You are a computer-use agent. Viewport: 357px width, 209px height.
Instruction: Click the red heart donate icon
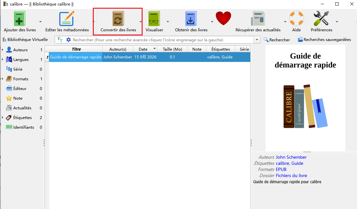tap(223, 18)
